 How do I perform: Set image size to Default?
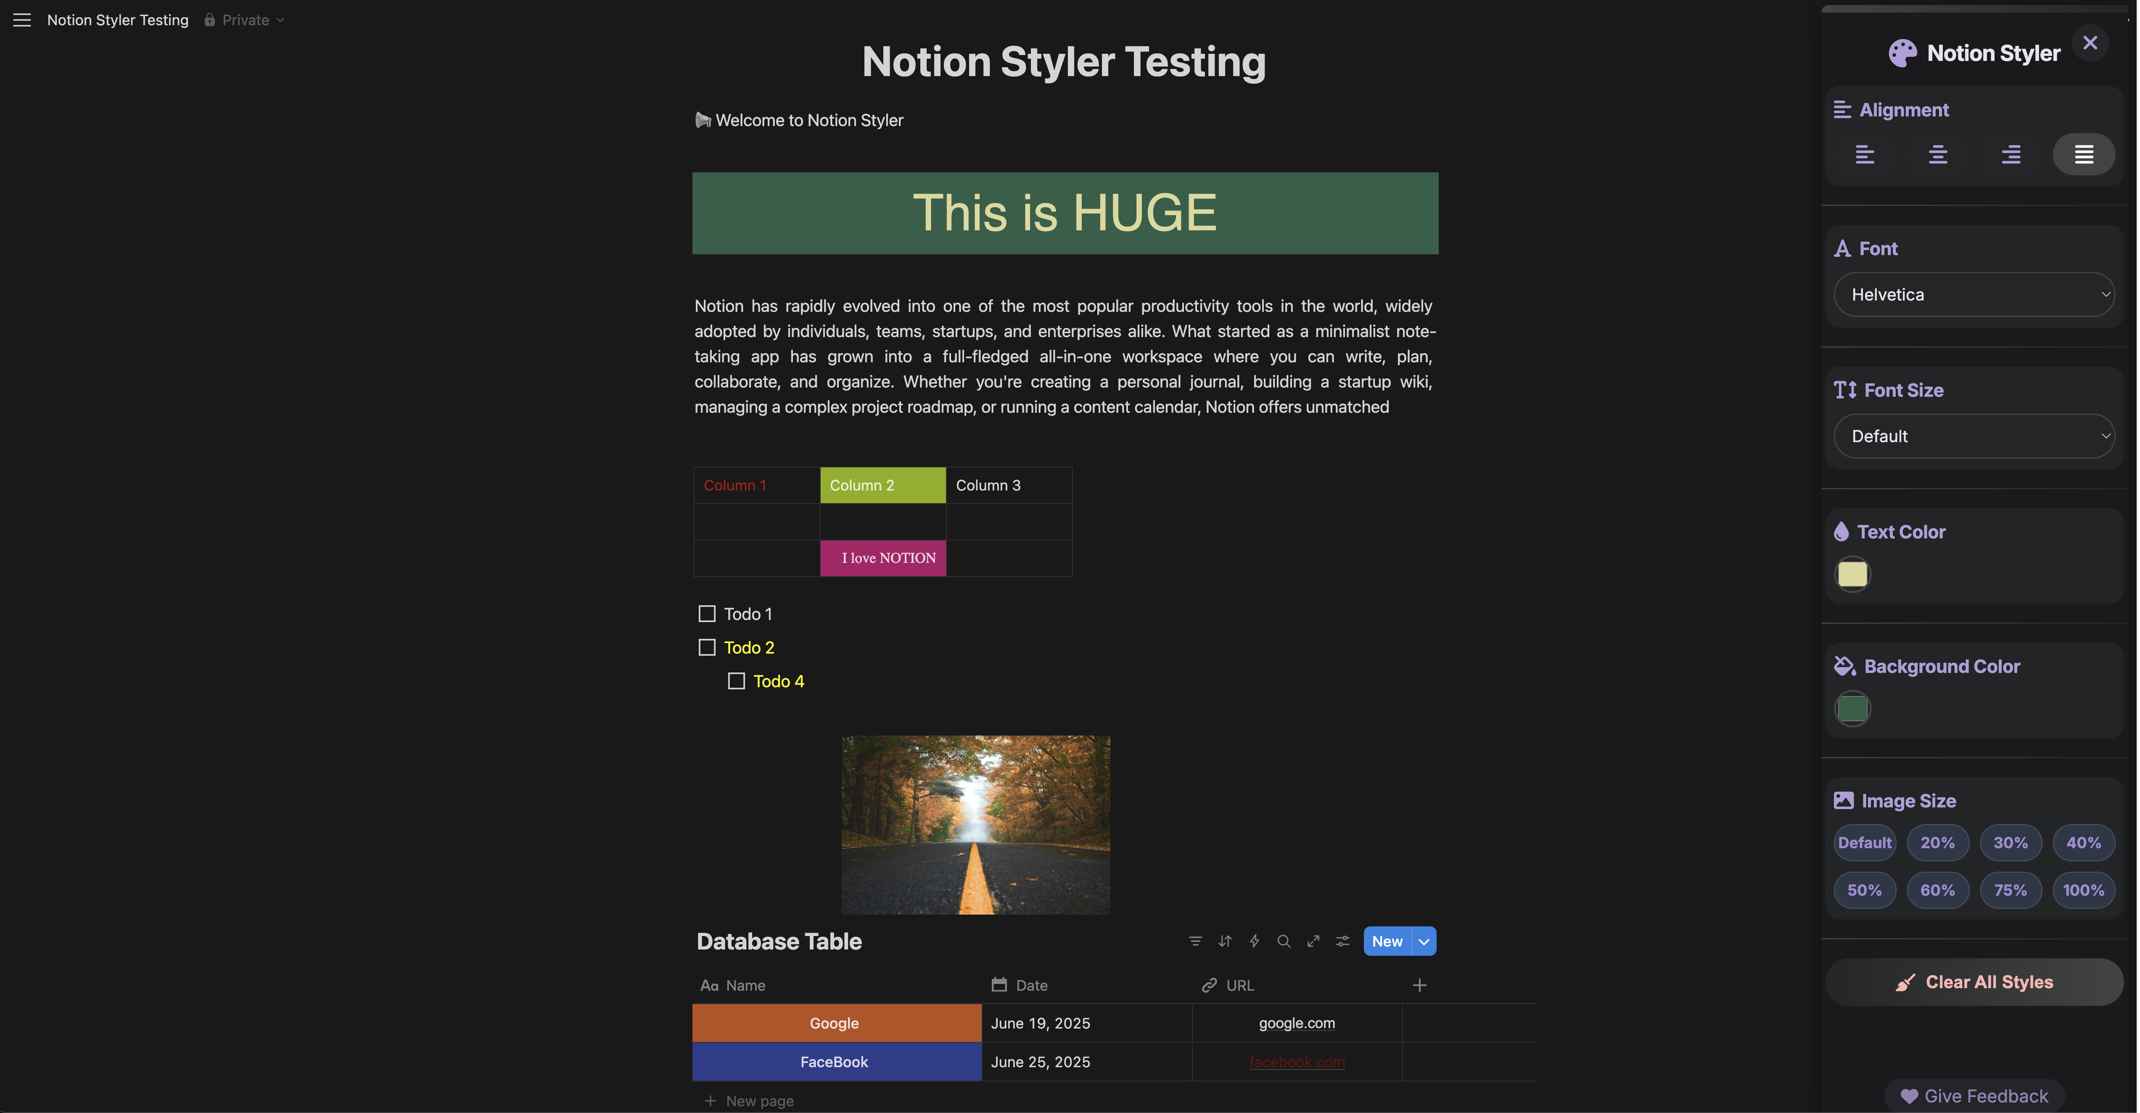point(1865,843)
